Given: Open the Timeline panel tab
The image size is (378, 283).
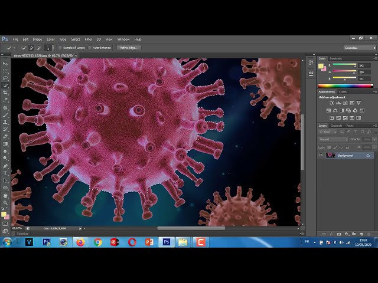Looking at the screenshot, I should (x=22, y=233).
